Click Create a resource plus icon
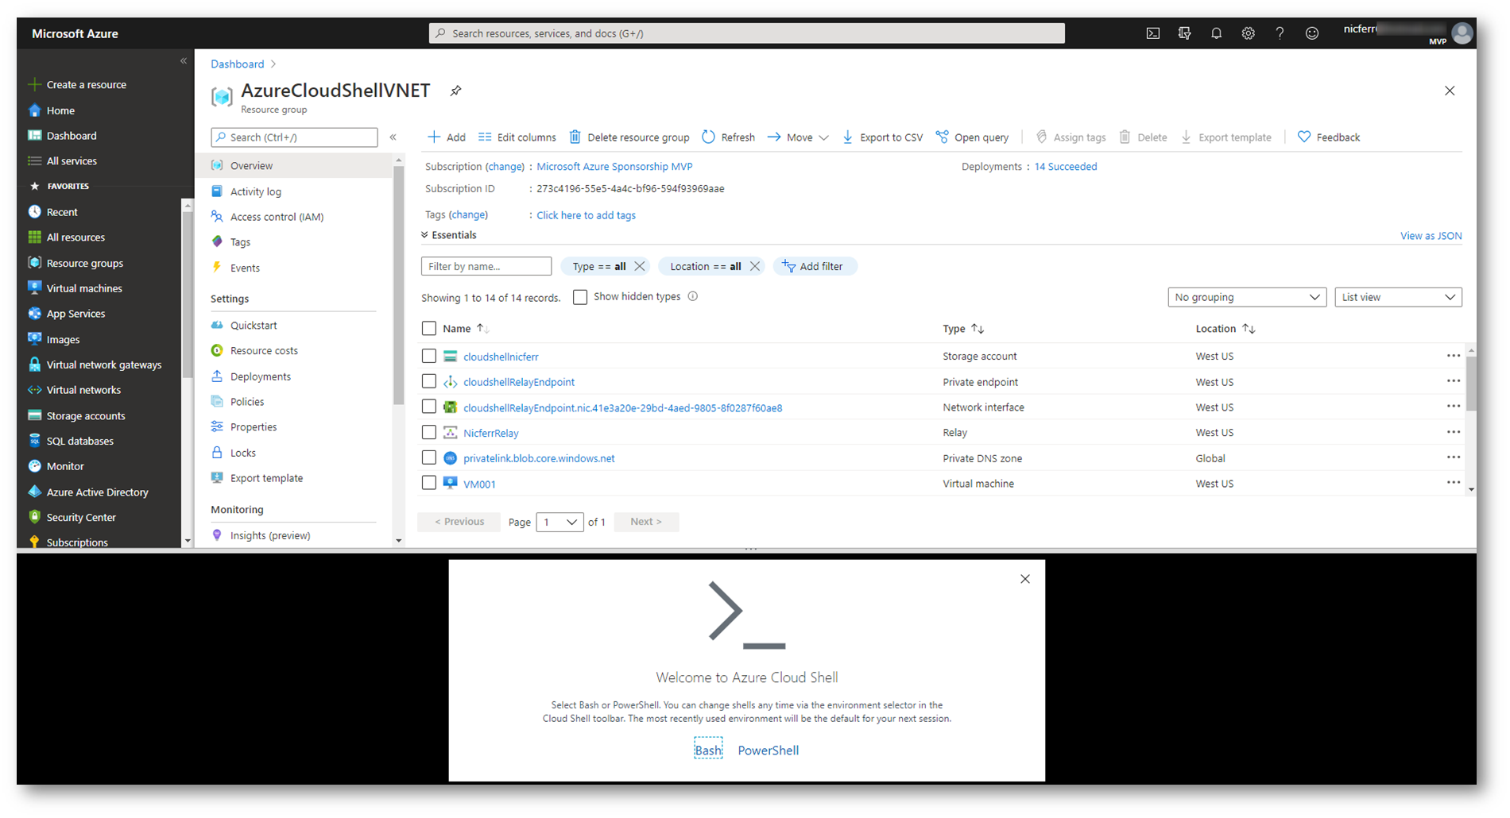 34,84
